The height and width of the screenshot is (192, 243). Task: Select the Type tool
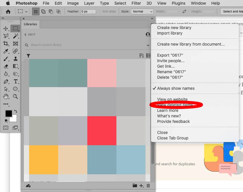pos(15,81)
